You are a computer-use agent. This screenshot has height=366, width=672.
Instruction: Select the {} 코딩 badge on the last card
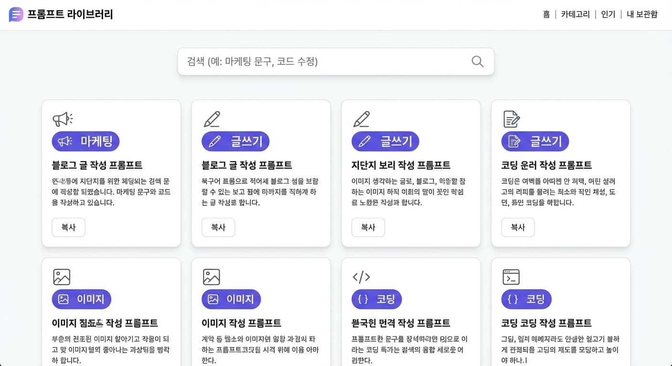pyautogui.click(x=526, y=299)
